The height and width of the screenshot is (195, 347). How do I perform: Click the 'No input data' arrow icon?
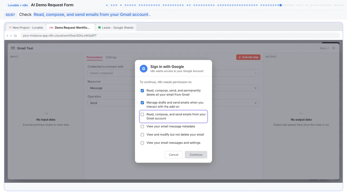pyautogui.click(x=46, y=113)
